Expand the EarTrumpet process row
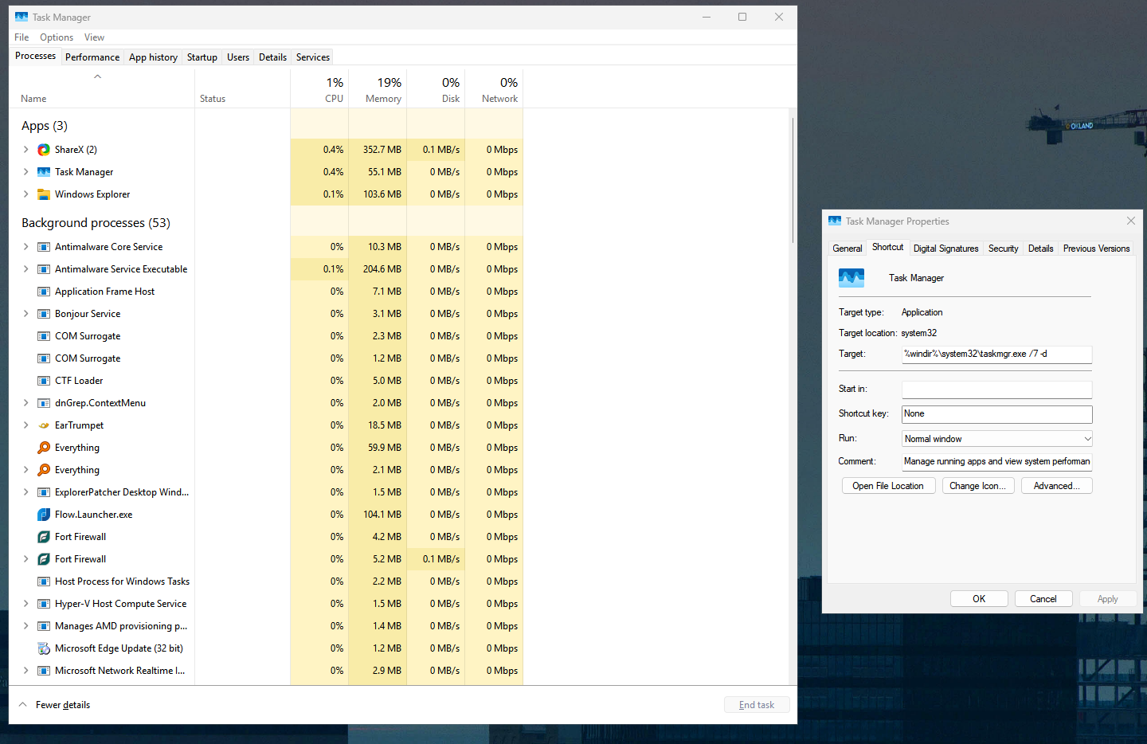This screenshot has height=744, width=1147. [x=25, y=425]
